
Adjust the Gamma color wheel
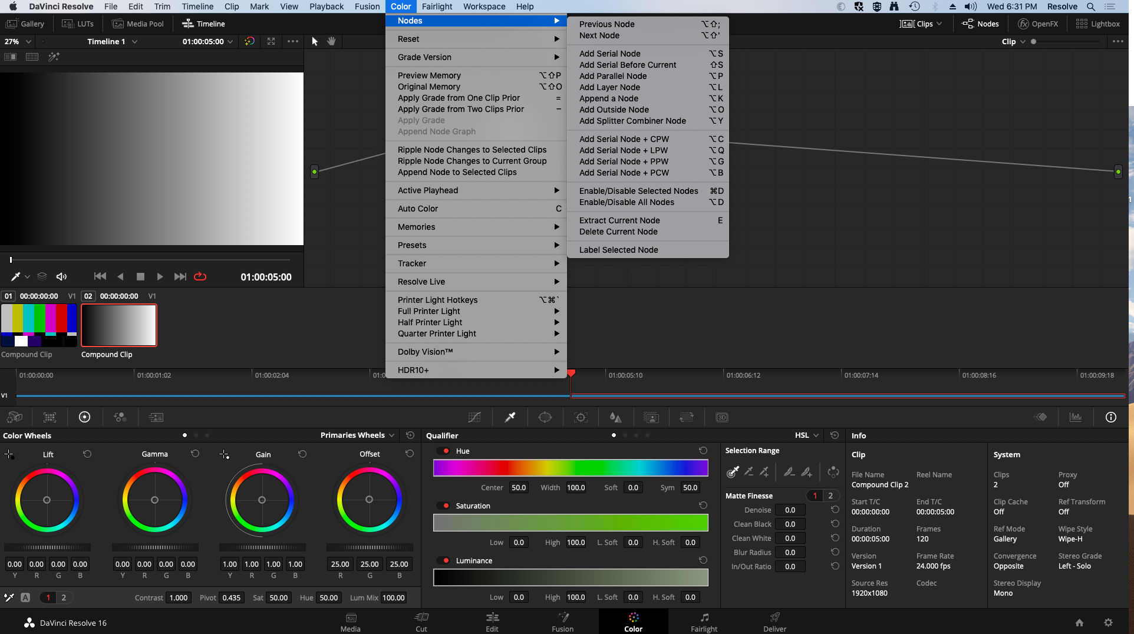click(x=154, y=500)
